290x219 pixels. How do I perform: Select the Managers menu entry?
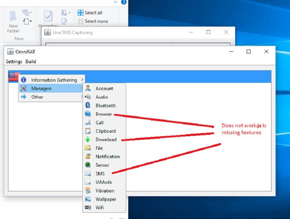point(51,88)
